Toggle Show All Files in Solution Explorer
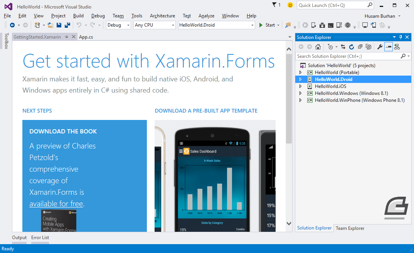414x253 pixels. coord(369,47)
